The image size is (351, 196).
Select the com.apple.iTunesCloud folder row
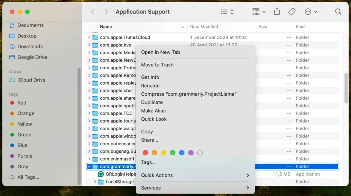(x=213, y=37)
